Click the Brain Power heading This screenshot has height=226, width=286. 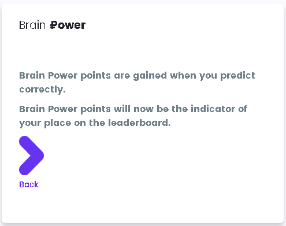coord(53,25)
